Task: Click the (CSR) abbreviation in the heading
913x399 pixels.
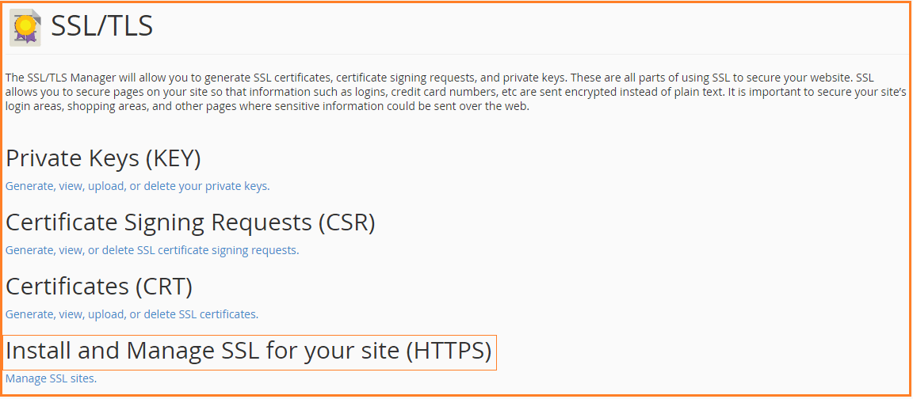Action: tap(347, 222)
